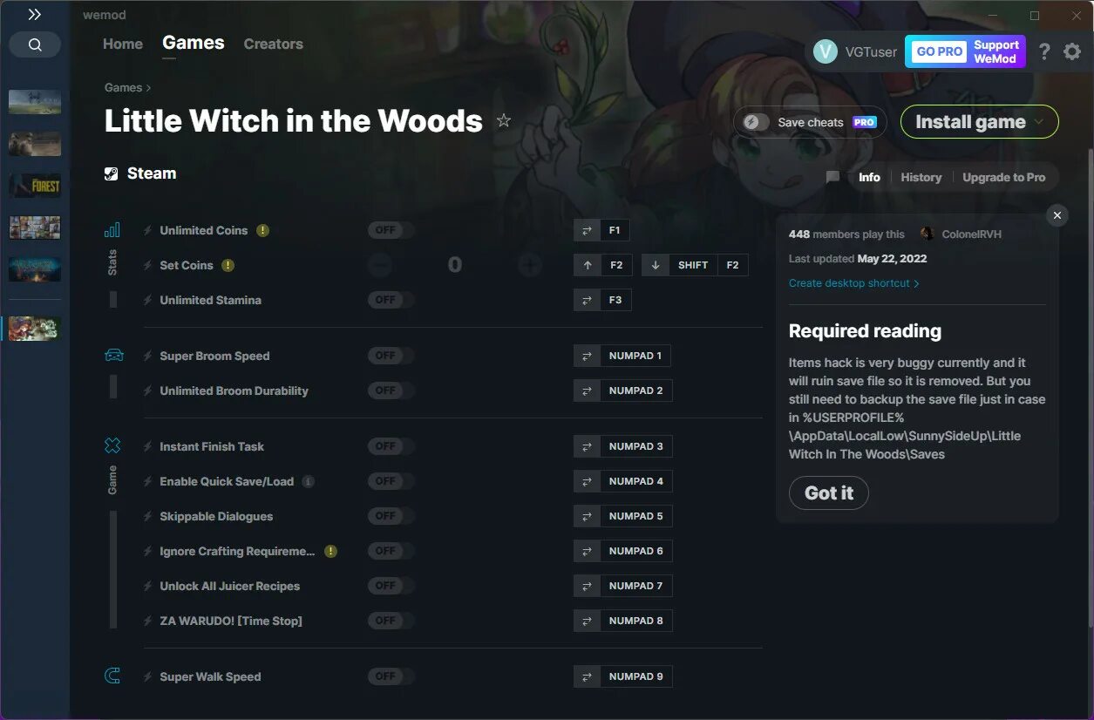The width and height of the screenshot is (1094, 720).
Task: Select the Info tab
Action: 869,177
